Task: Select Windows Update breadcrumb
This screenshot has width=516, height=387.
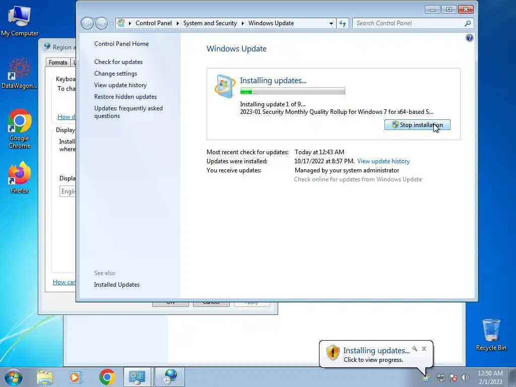Action: [x=271, y=23]
